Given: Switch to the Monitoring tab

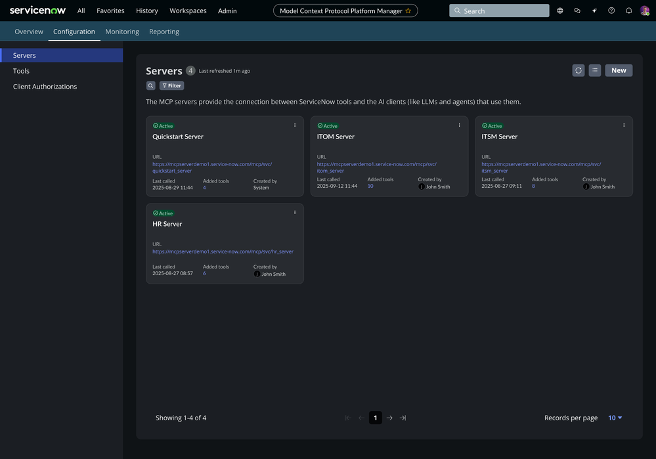Looking at the screenshot, I should click(121, 30).
